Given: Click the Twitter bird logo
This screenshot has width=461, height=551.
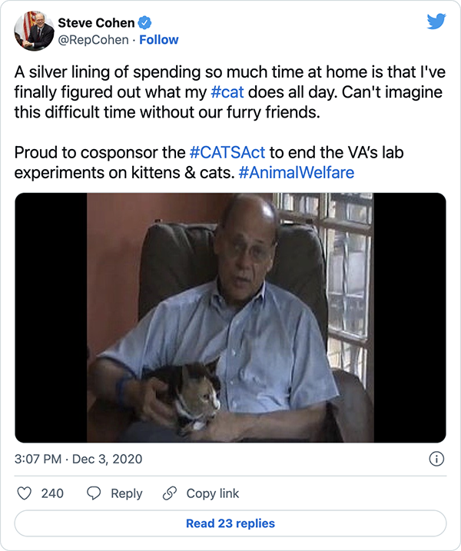Looking at the screenshot, I should pos(436,22).
